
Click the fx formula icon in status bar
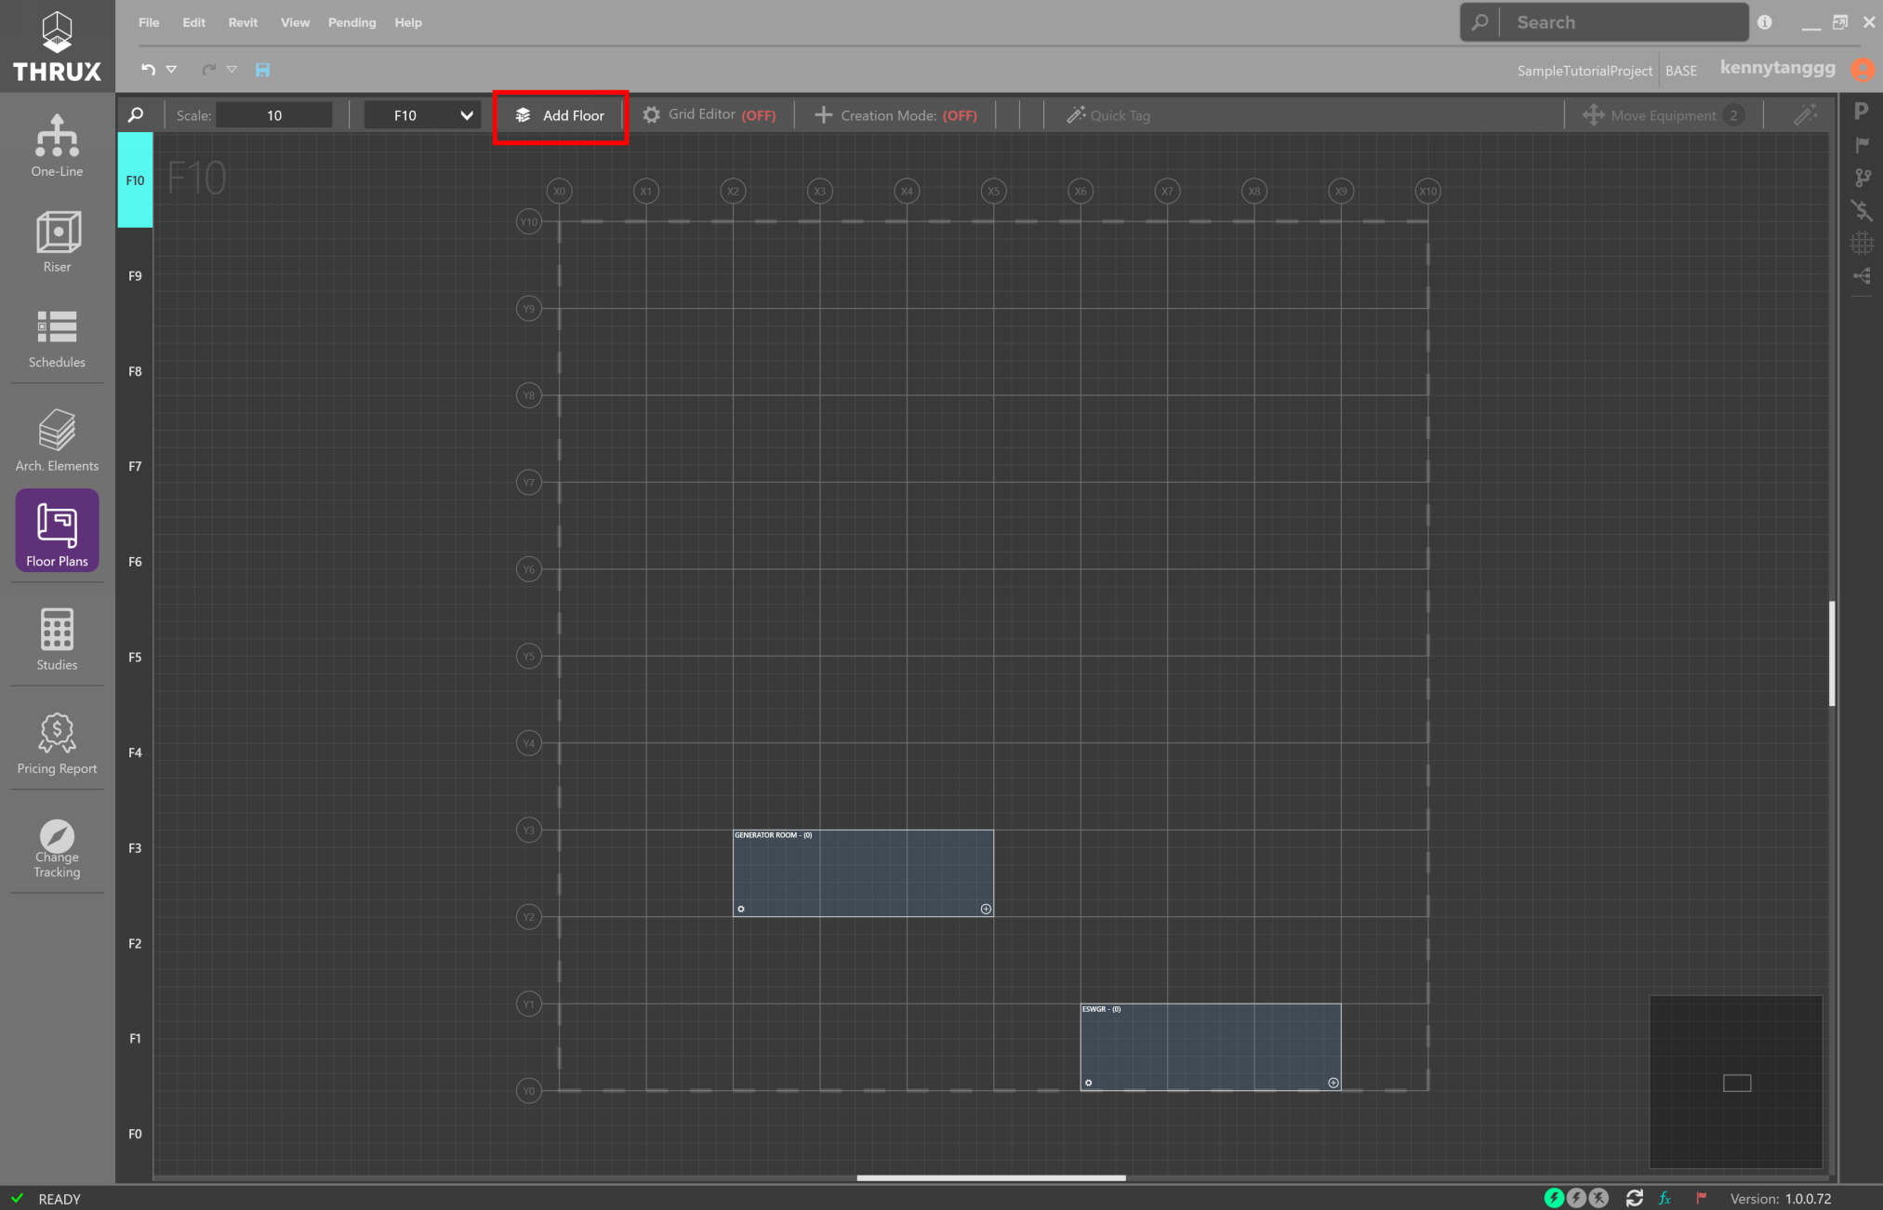coord(1664,1199)
